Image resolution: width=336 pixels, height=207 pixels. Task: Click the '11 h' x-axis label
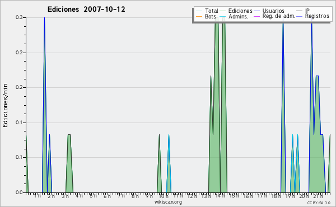178,196
